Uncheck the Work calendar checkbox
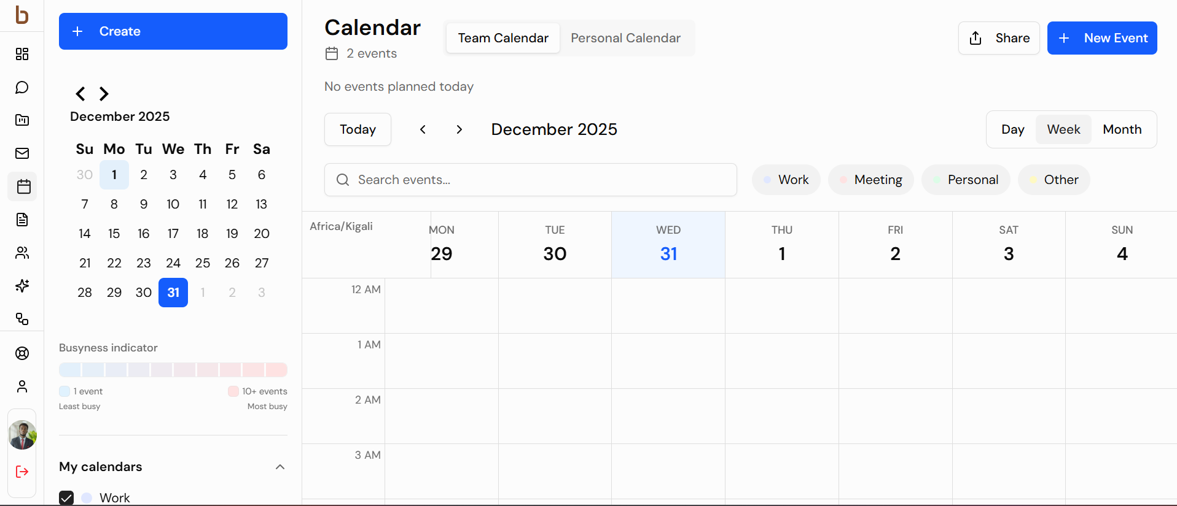 [66, 497]
